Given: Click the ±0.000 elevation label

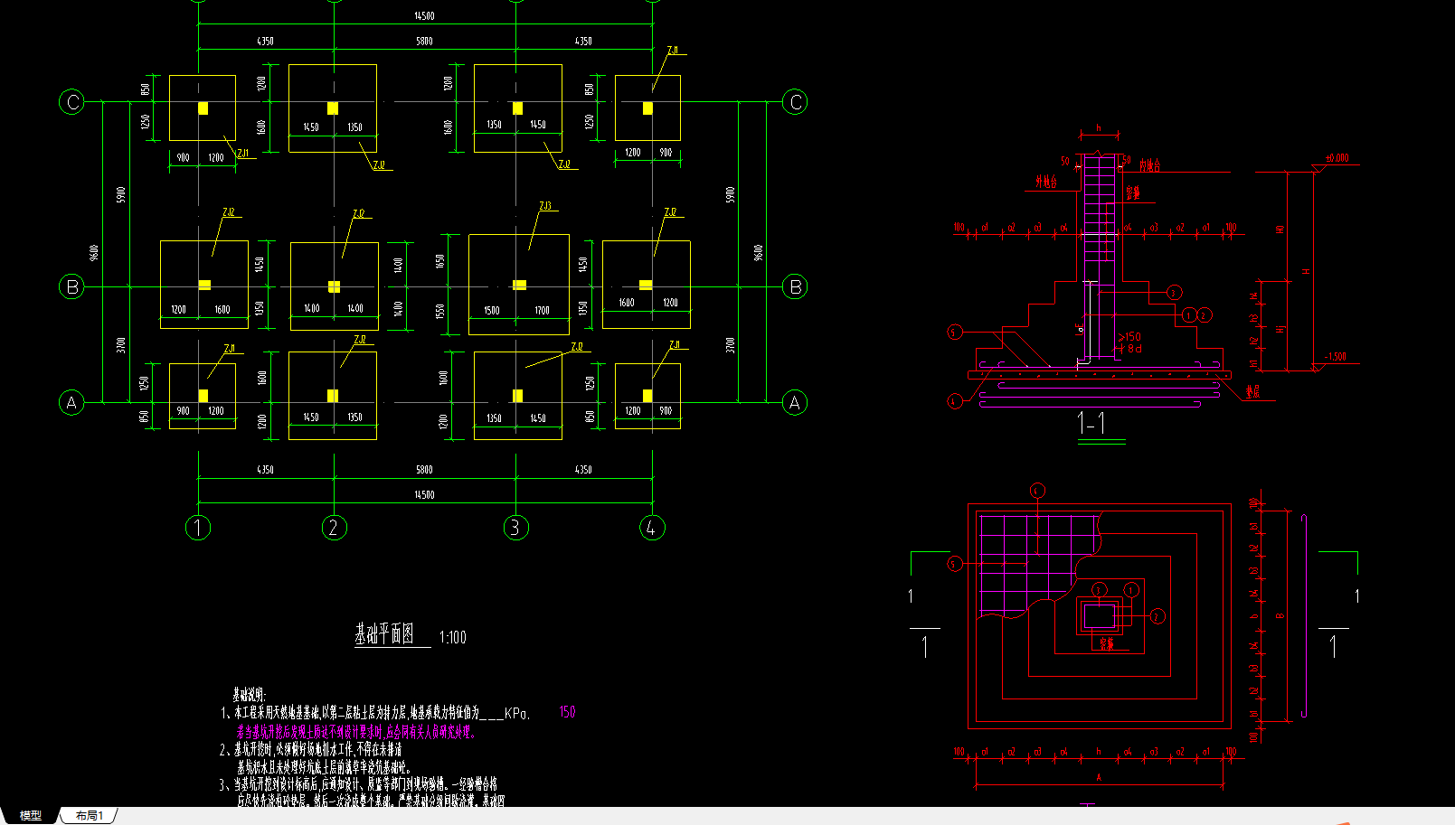Looking at the screenshot, I should [1337, 158].
